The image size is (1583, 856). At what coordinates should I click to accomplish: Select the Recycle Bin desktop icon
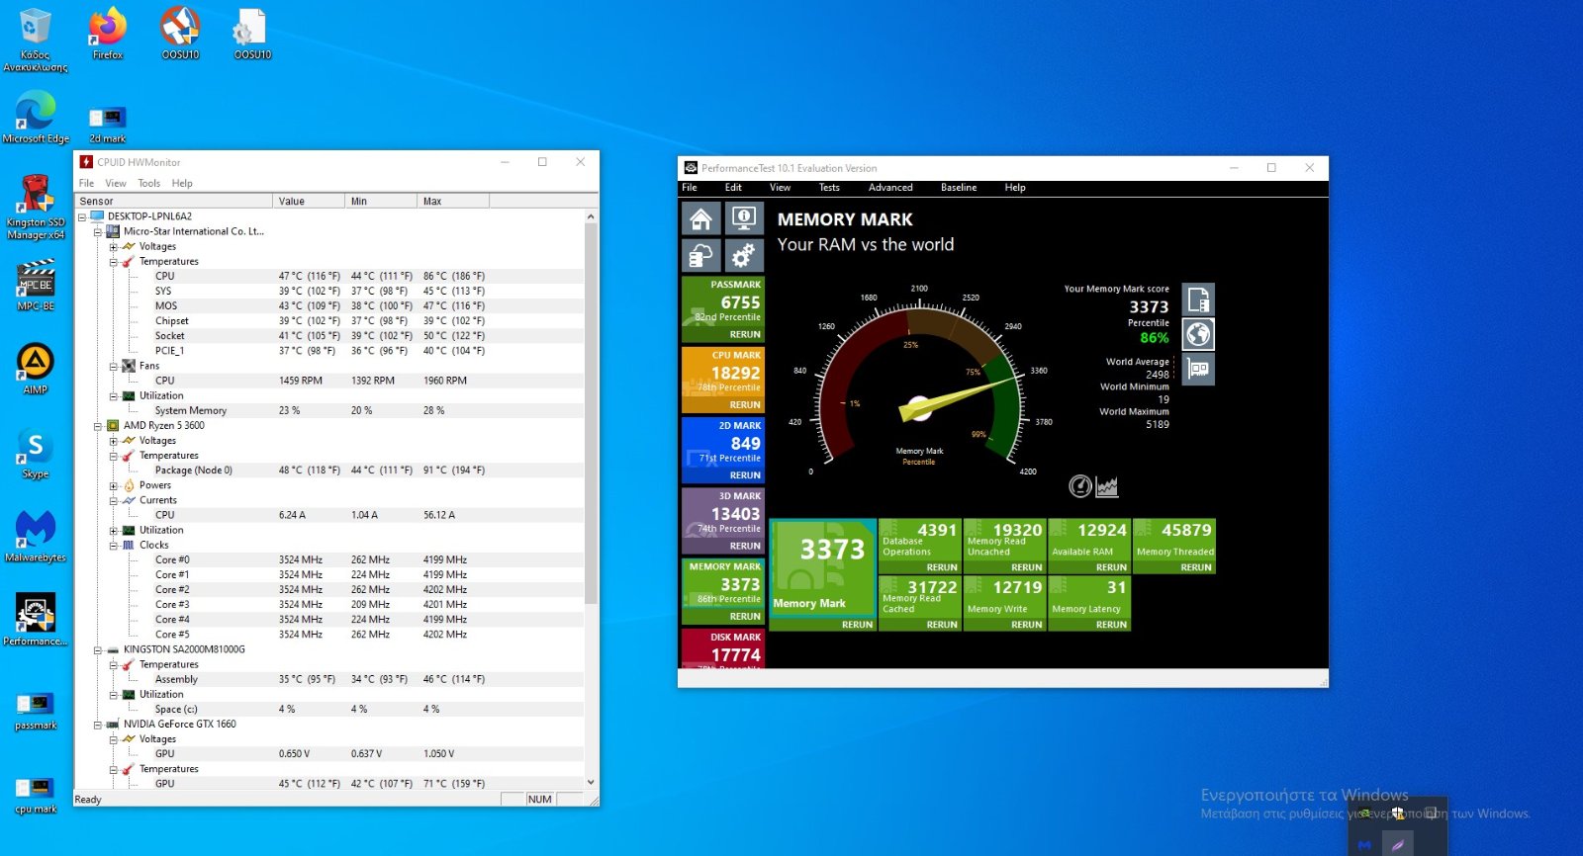pyautogui.click(x=36, y=40)
